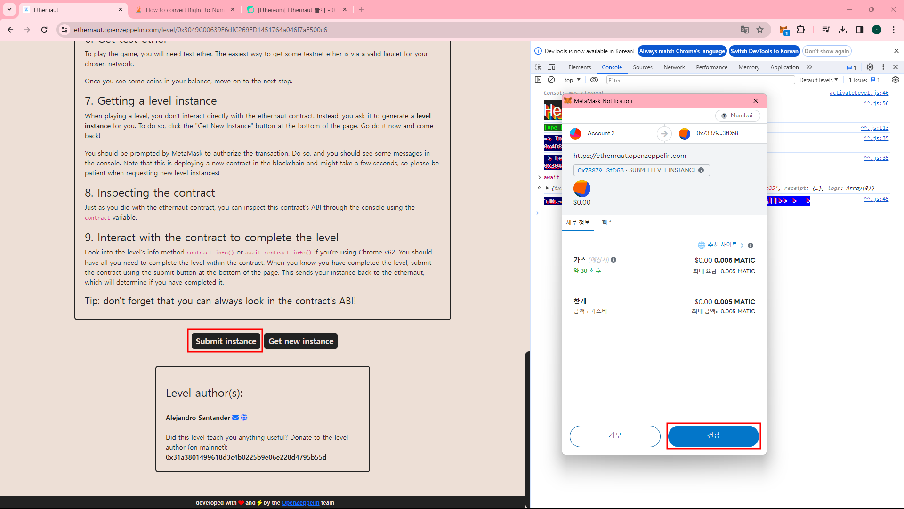Clear the console with the clear icon
Image resolution: width=904 pixels, height=509 pixels.
coord(551,80)
